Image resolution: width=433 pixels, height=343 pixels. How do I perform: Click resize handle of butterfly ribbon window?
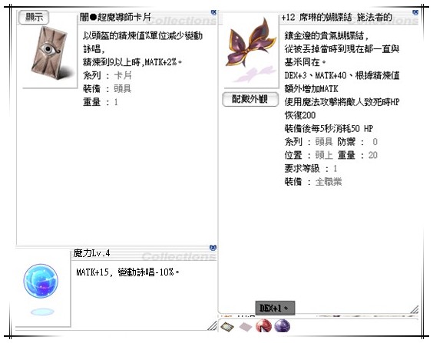(415, 309)
